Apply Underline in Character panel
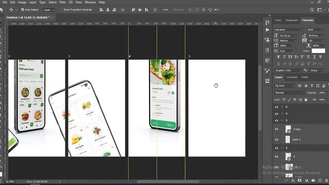329x185 pixels. point(314,57)
